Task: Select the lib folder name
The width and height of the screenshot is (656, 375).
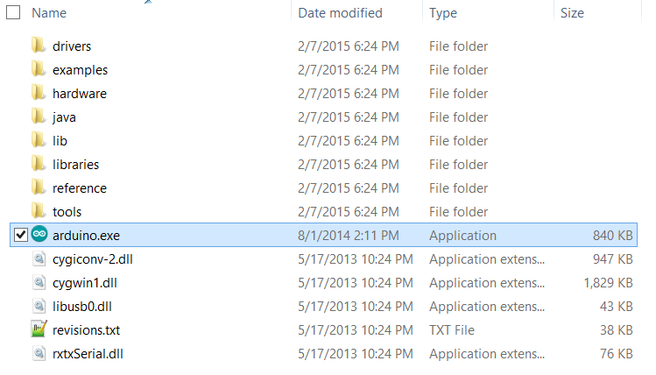Action: tap(60, 140)
